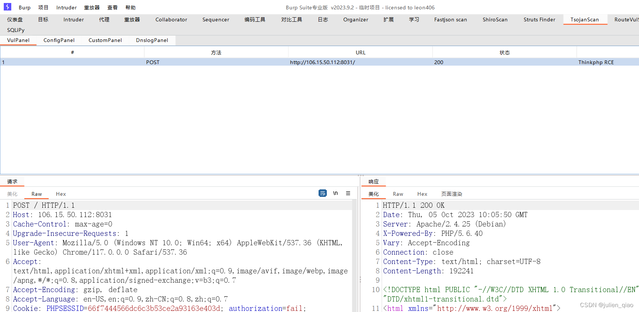Open the Intruder menu in menu bar

(x=66, y=7)
